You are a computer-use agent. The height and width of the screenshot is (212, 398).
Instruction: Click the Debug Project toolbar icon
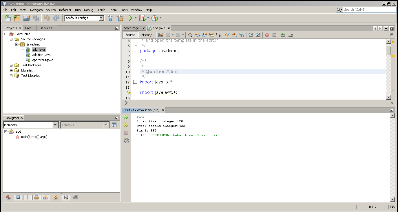142,18
